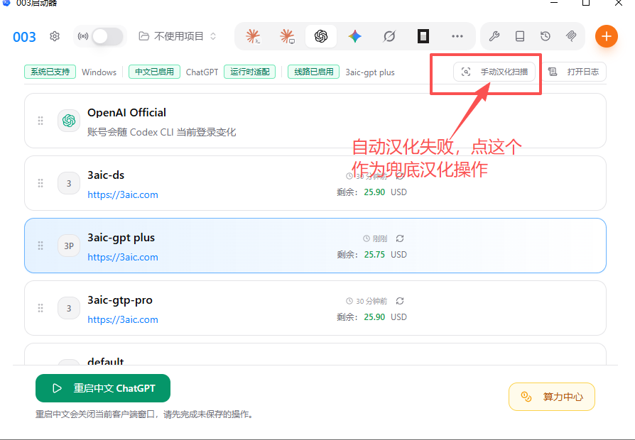Viewport: 635px width, 440px height.
Task: Open the 3aic-ds https://3aic.com link
Action: click(123, 194)
